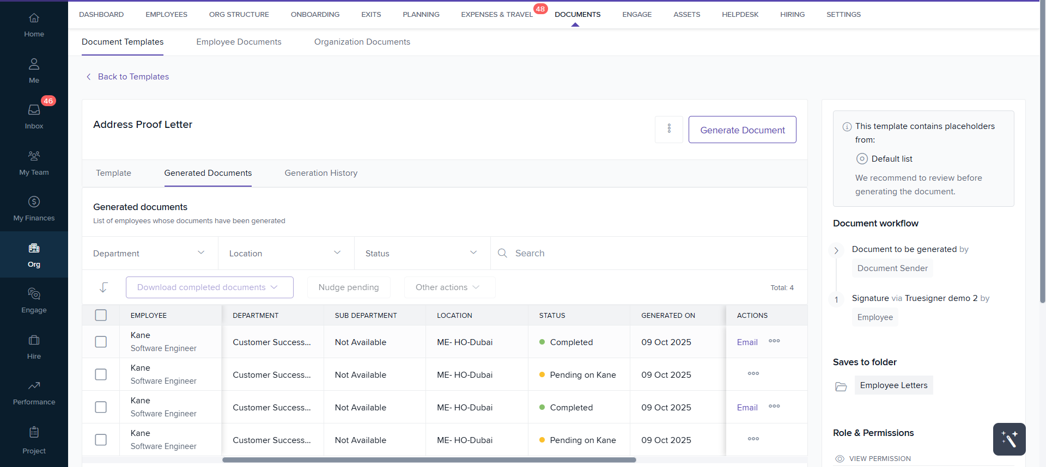Tick the checkbox for the first Kane row
The height and width of the screenshot is (467, 1046).
point(101,342)
